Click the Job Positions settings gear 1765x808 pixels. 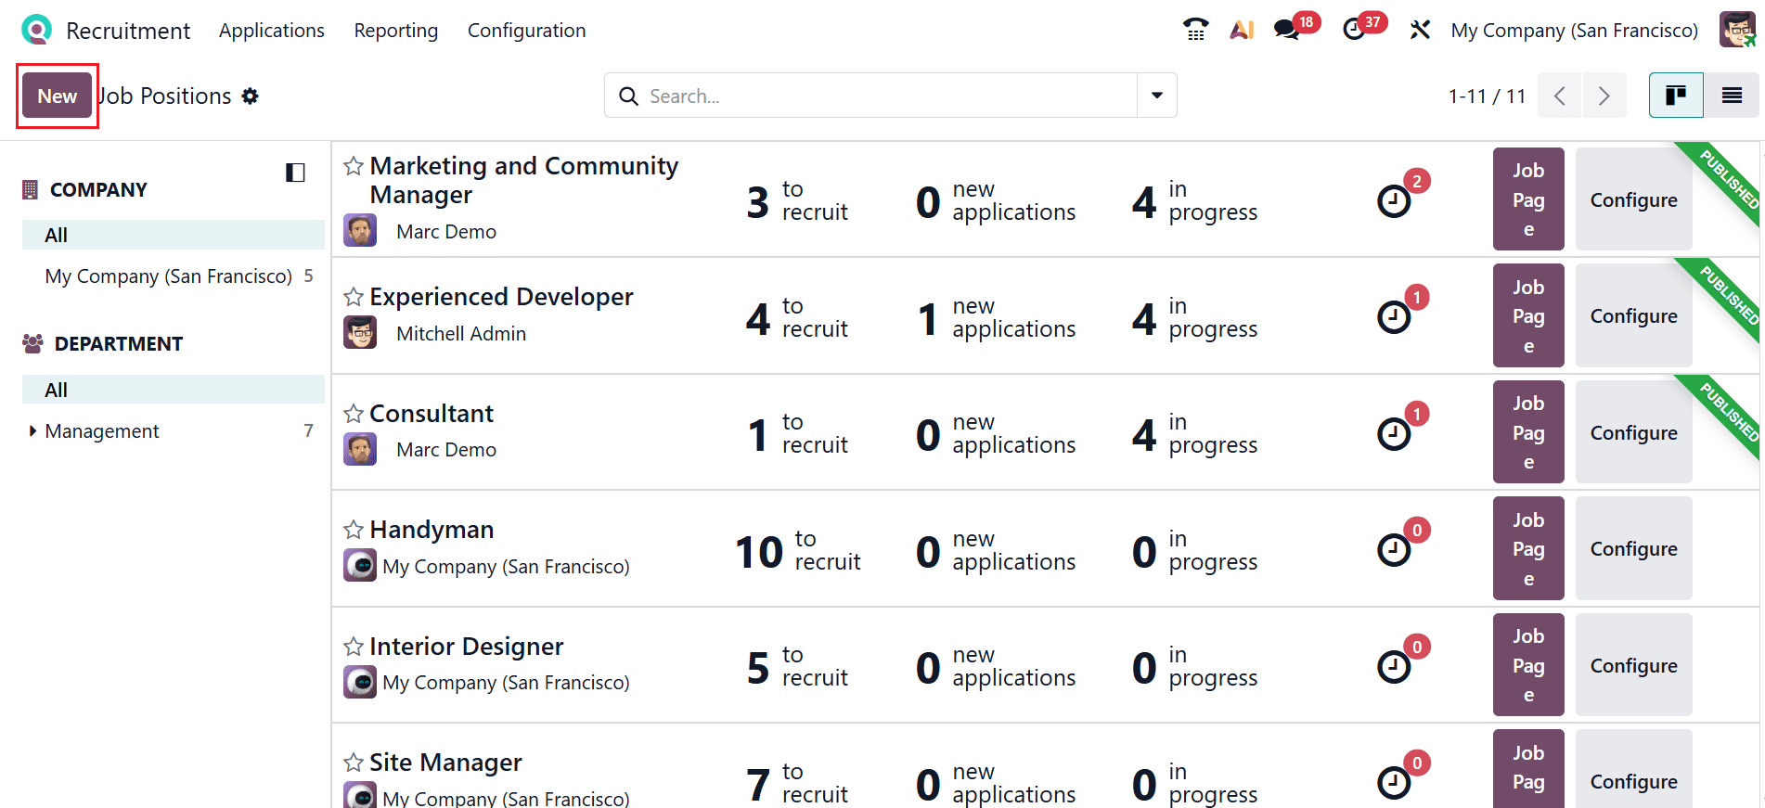coord(251,96)
